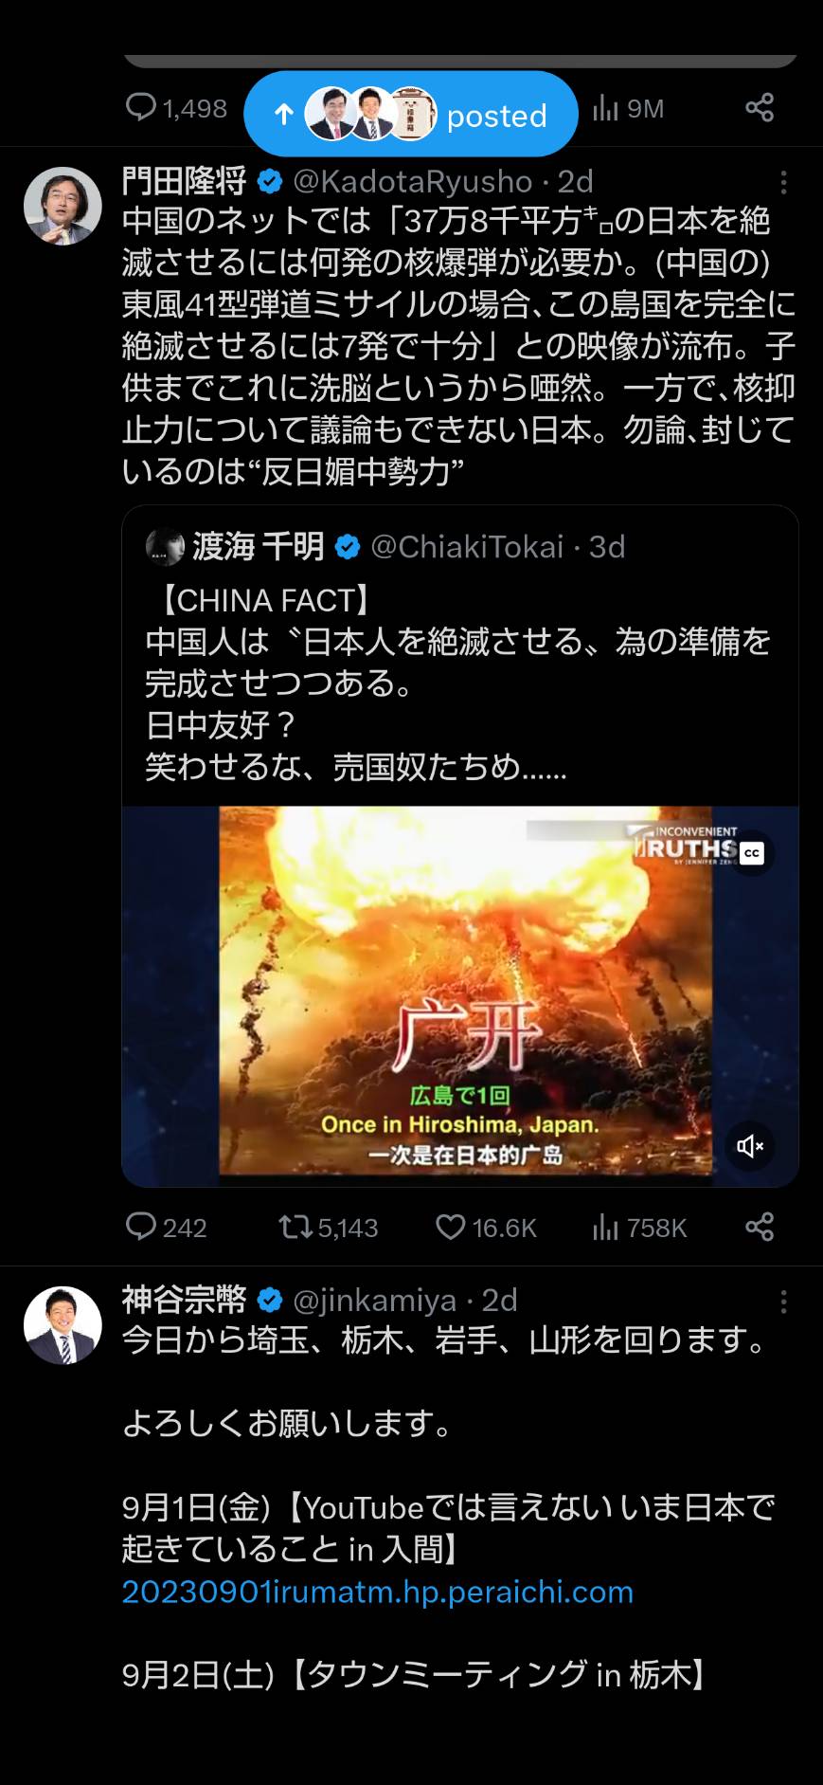Share 門田隆将's tweet
The image size is (823, 1785).
[x=760, y=1228]
